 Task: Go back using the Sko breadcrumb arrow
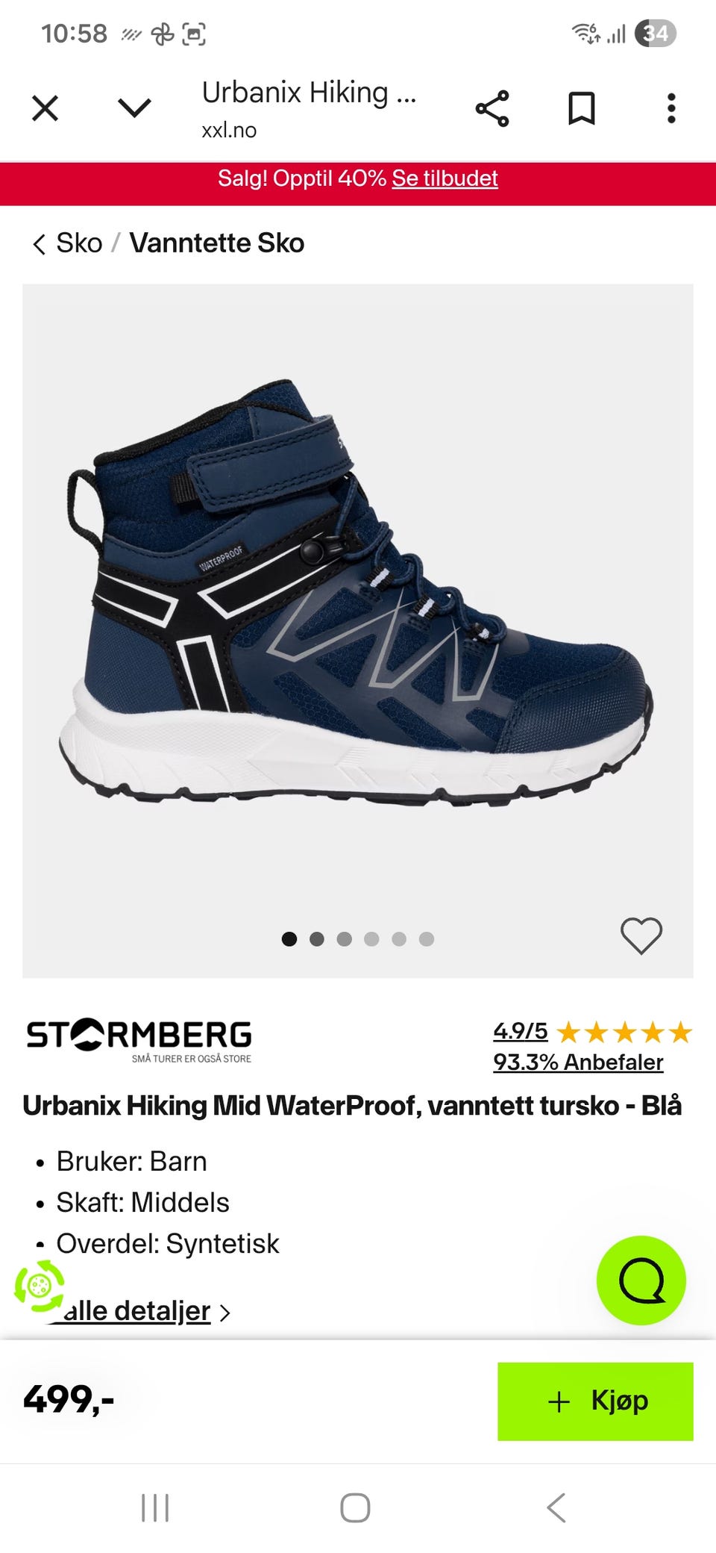pyautogui.click(x=39, y=243)
